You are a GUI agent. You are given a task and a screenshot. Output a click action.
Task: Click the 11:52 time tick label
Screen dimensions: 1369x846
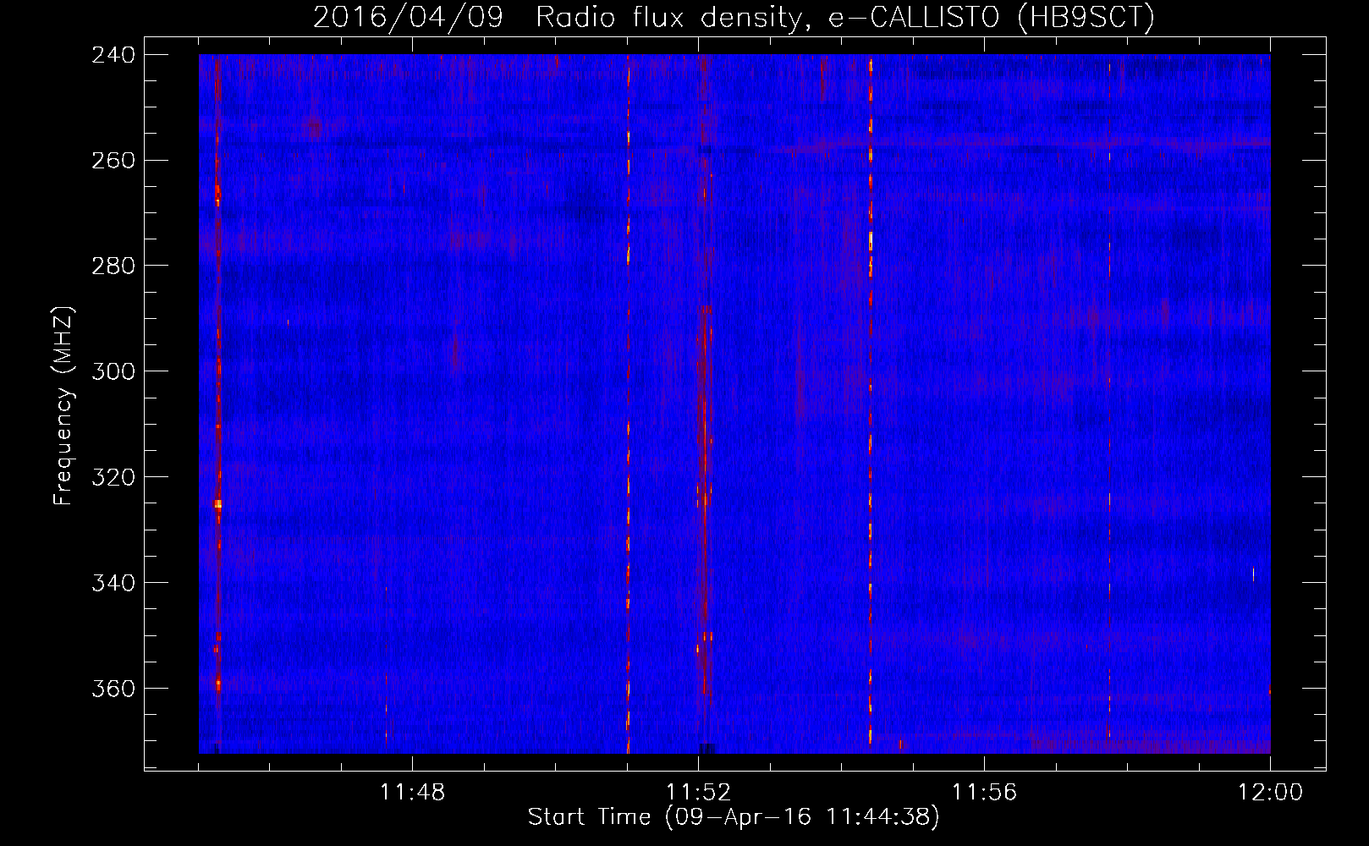point(698,793)
